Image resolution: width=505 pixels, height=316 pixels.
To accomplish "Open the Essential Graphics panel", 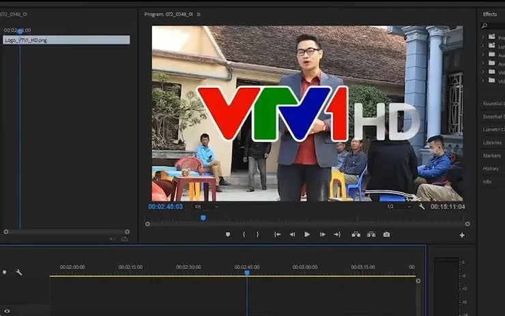I will tap(493, 104).
